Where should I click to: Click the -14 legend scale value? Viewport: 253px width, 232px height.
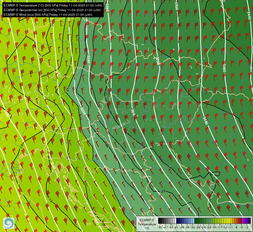point(225,227)
